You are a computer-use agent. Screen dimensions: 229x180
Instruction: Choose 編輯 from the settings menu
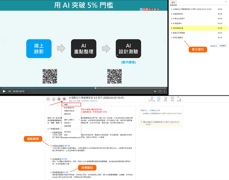66,105
